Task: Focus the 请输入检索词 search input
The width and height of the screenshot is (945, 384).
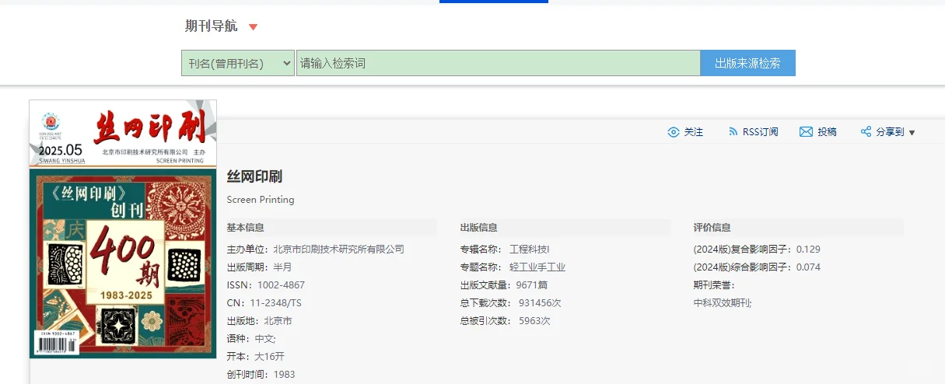Action: coord(499,63)
